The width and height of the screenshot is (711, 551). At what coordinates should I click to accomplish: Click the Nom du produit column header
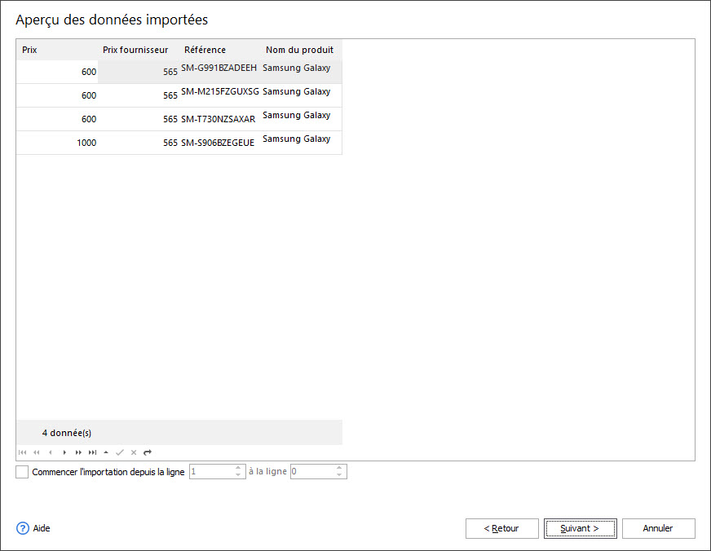pos(302,50)
